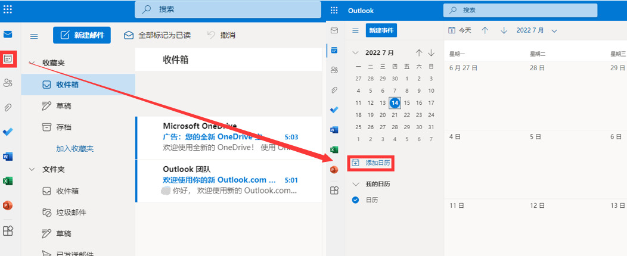Open the app launcher grid beside the Outlook title
Viewport: 627px width, 256px height.
point(334,10)
